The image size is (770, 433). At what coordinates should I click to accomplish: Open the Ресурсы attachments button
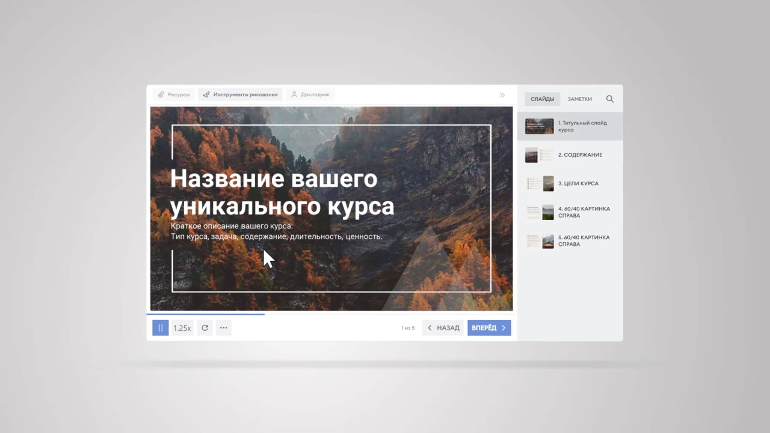pos(174,94)
